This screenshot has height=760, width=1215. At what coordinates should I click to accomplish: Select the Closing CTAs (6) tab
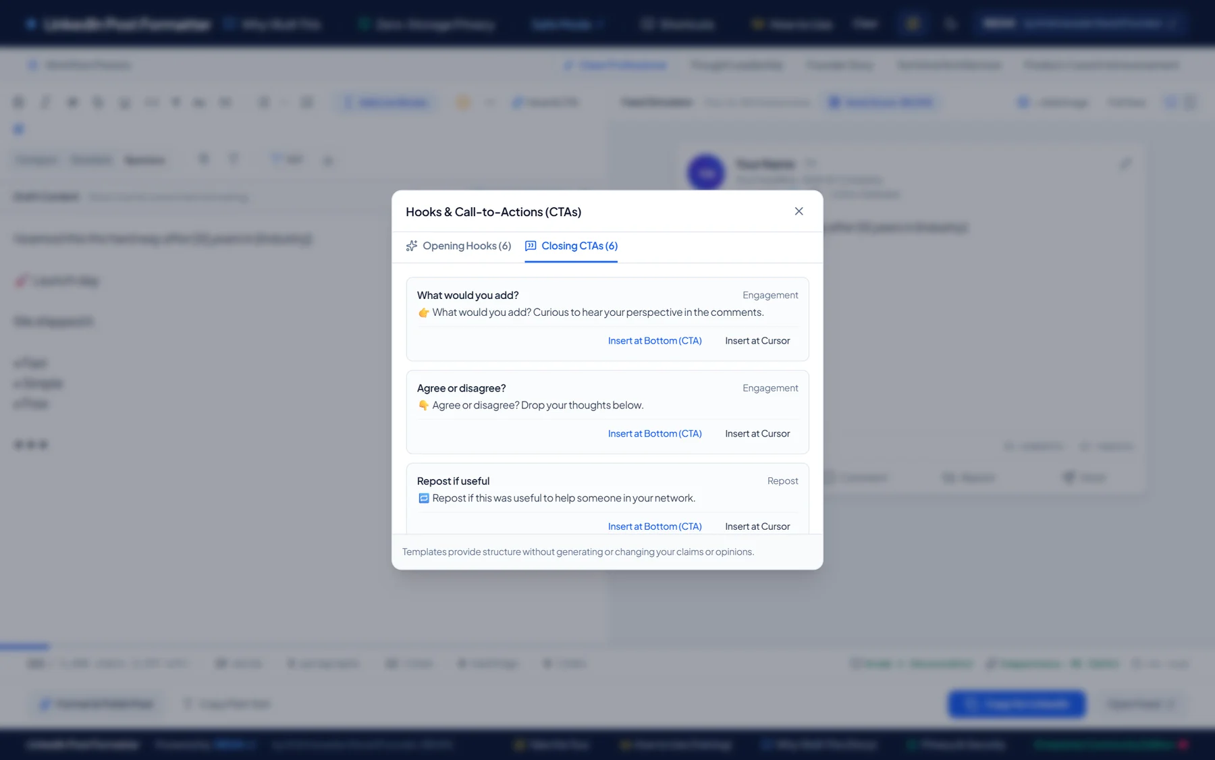(571, 246)
